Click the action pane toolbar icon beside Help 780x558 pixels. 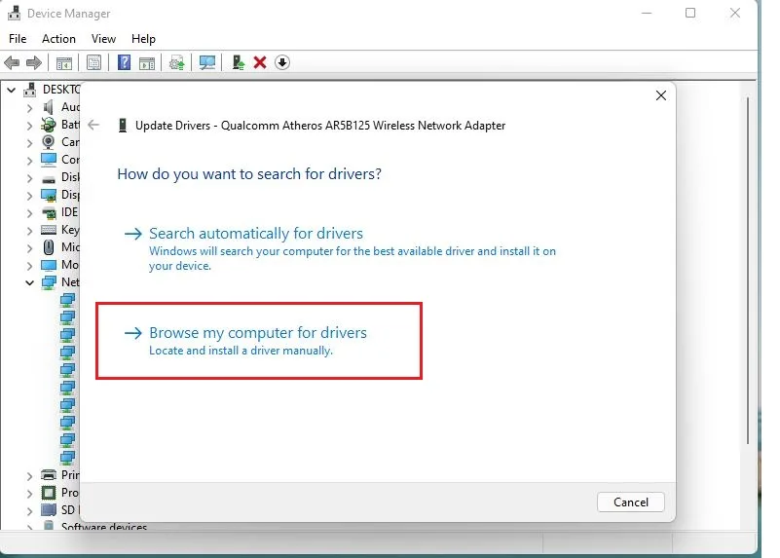tap(147, 62)
